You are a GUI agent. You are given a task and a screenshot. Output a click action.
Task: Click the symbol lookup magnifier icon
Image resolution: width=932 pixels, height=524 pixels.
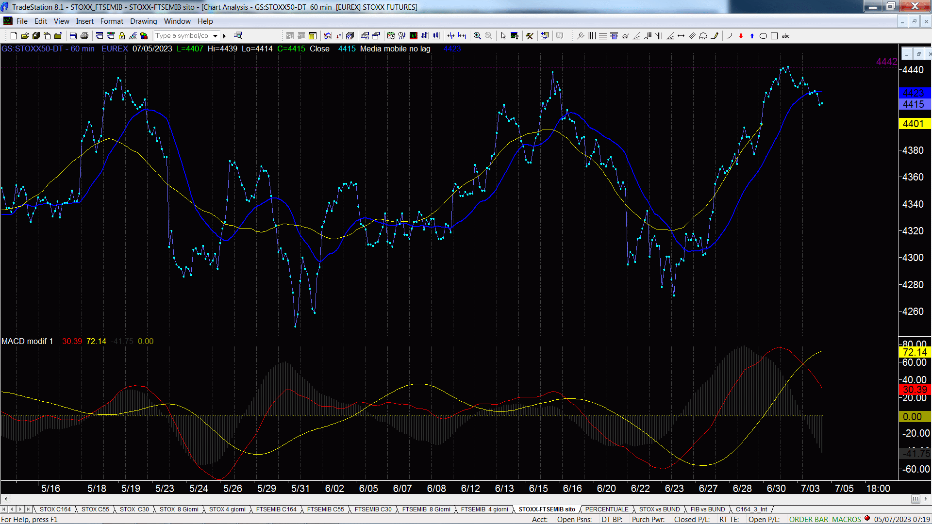click(x=238, y=35)
